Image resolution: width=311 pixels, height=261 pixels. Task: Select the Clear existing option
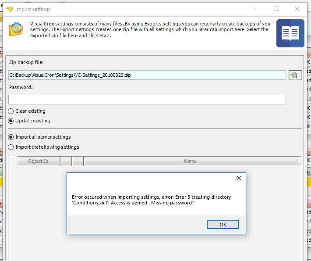pos(11,111)
